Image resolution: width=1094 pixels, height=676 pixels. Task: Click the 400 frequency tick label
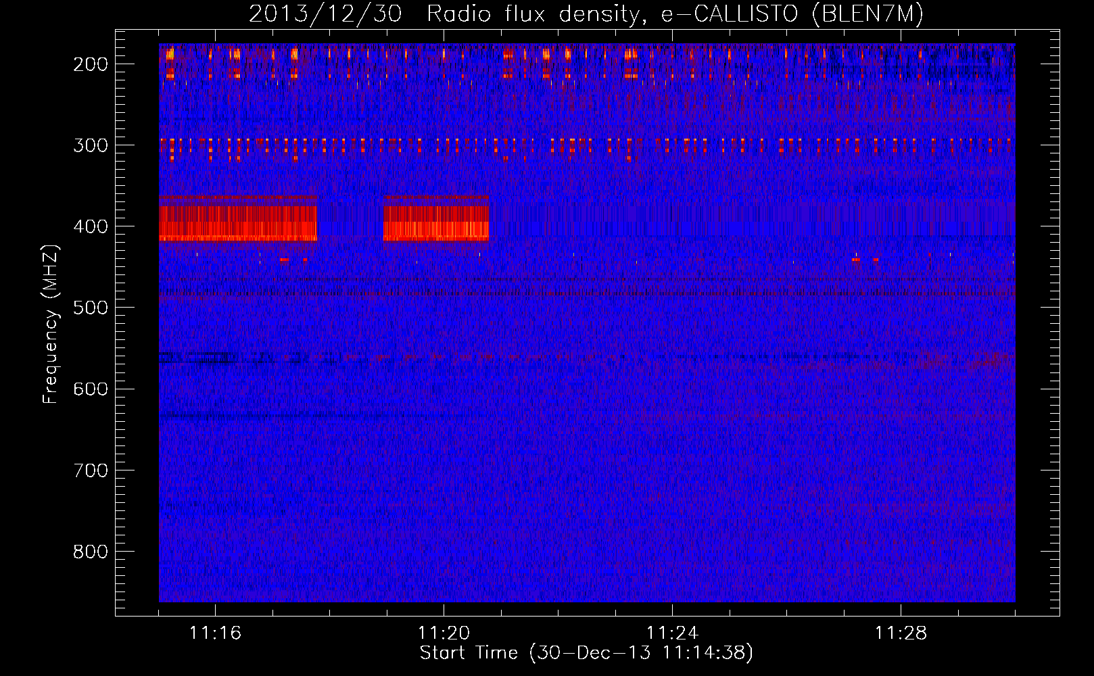click(91, 226)
